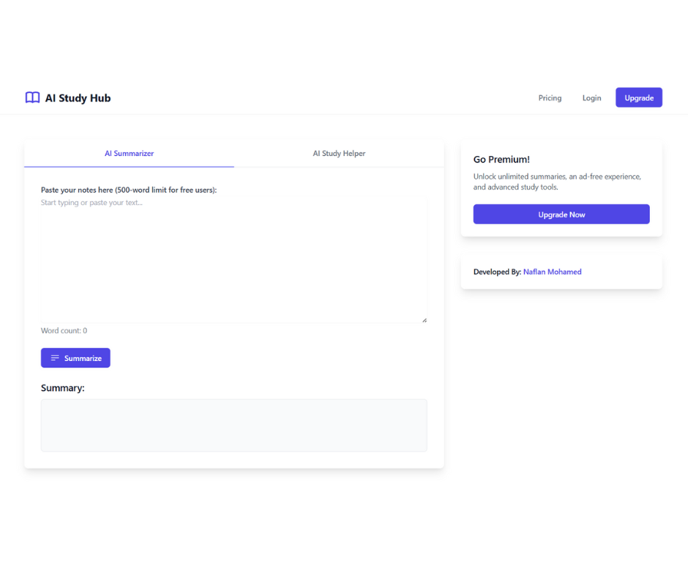Click the Word count label
The width and height of the screenshot is (688, 577).
[64, 330]
